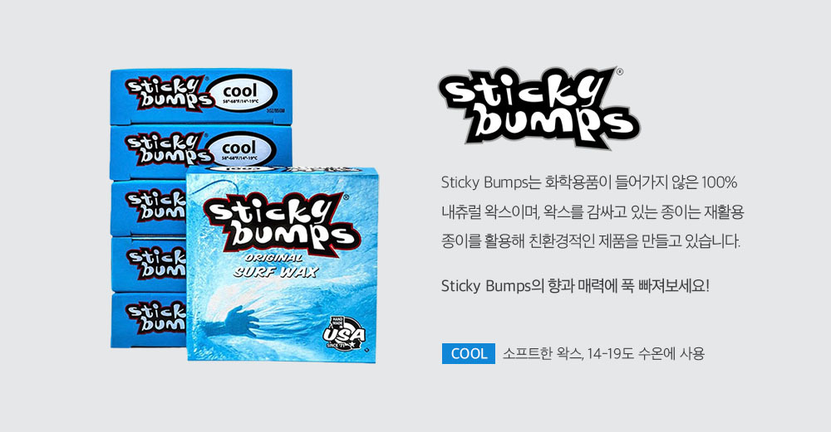Click the Original Surf Wax text on the front box
Viewport: 831px width, 432px height.
[x=276, y=266]
